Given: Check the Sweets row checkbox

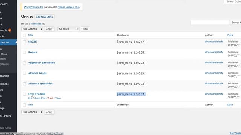Looking at the screenshot, I should point(24,52).
